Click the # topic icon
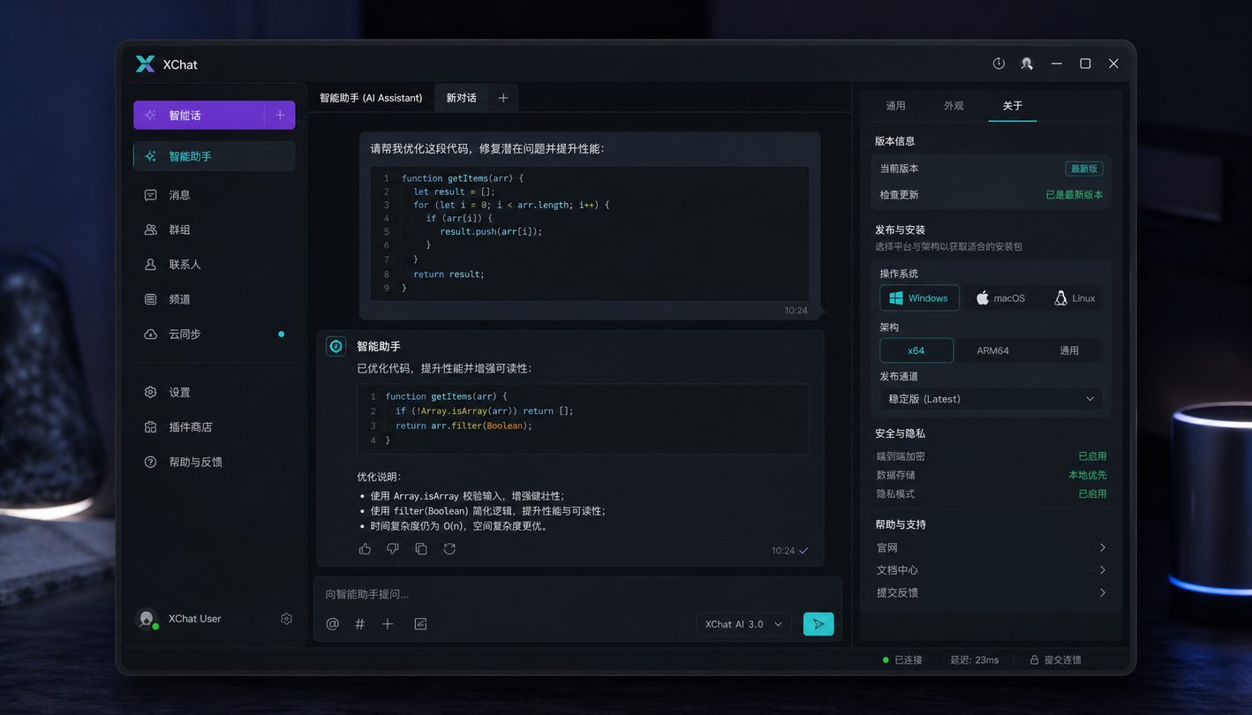Viewport: 1252px width, 715px height. (x=359, y=624)
